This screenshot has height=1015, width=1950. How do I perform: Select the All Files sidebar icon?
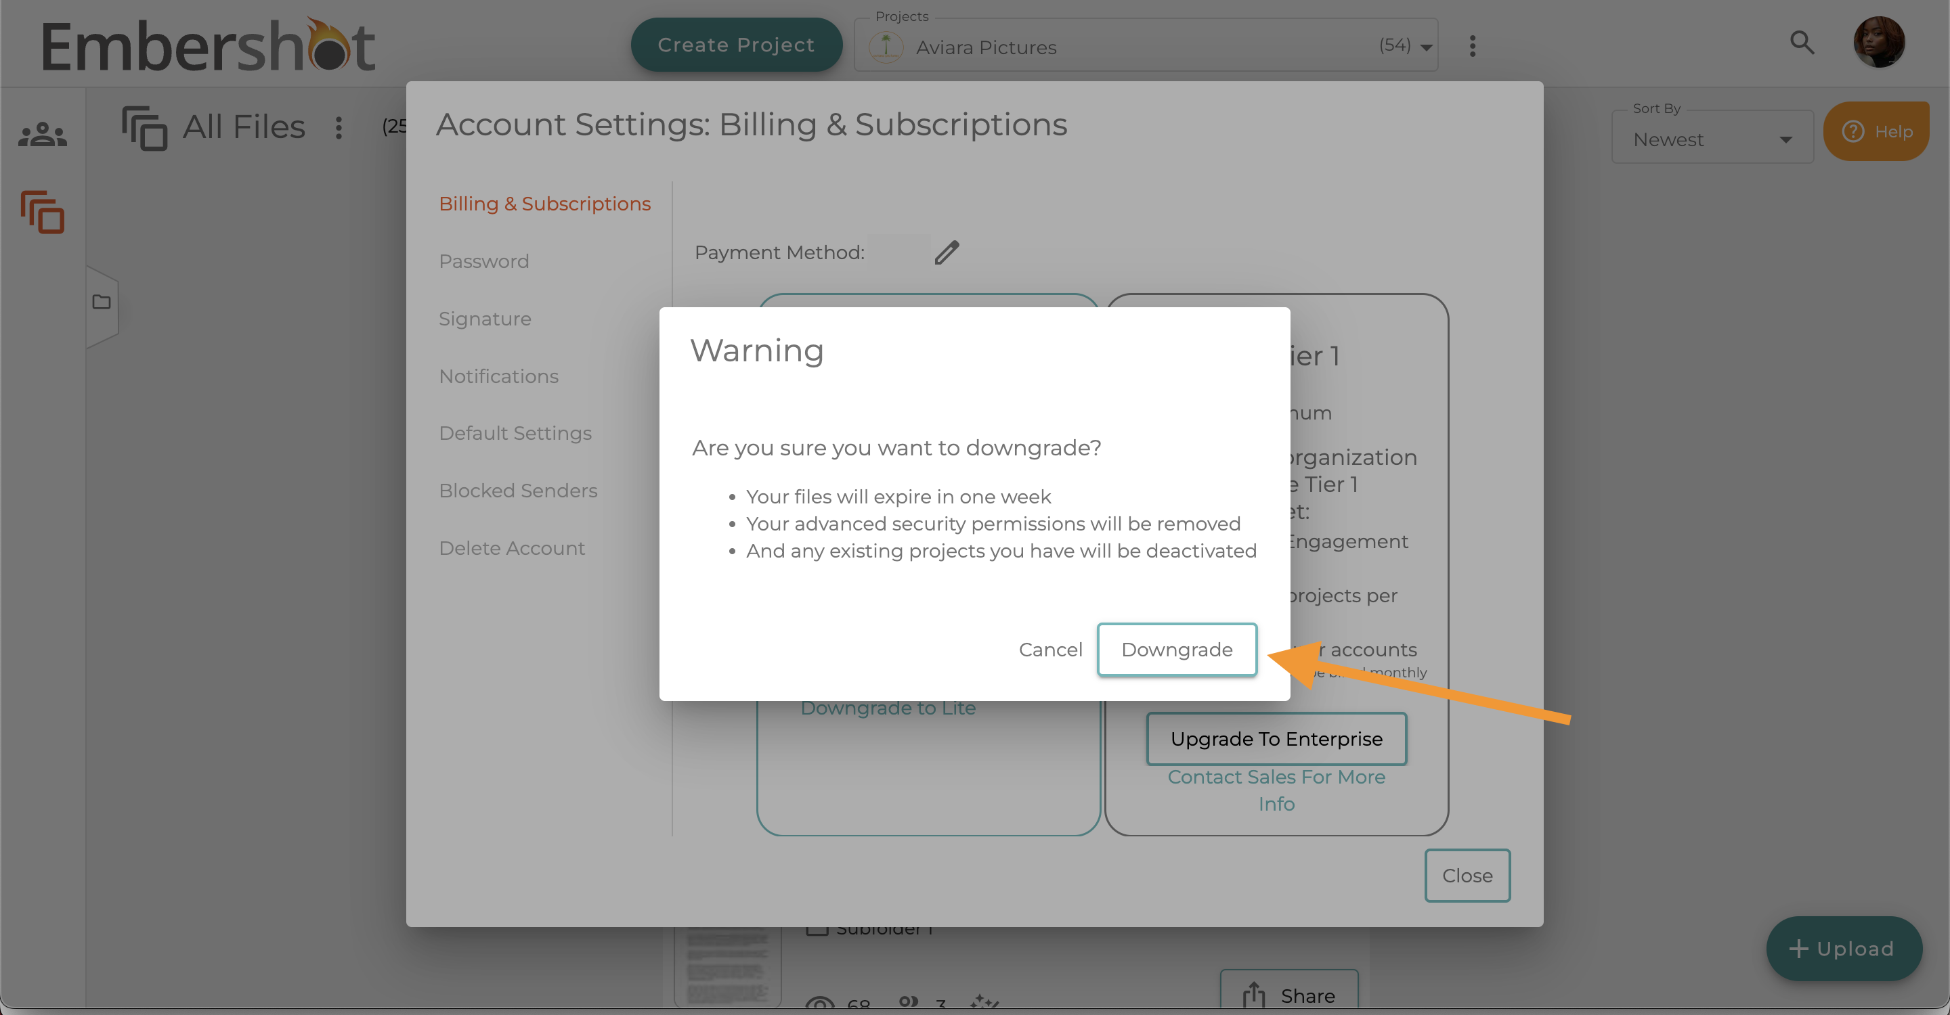43,212
